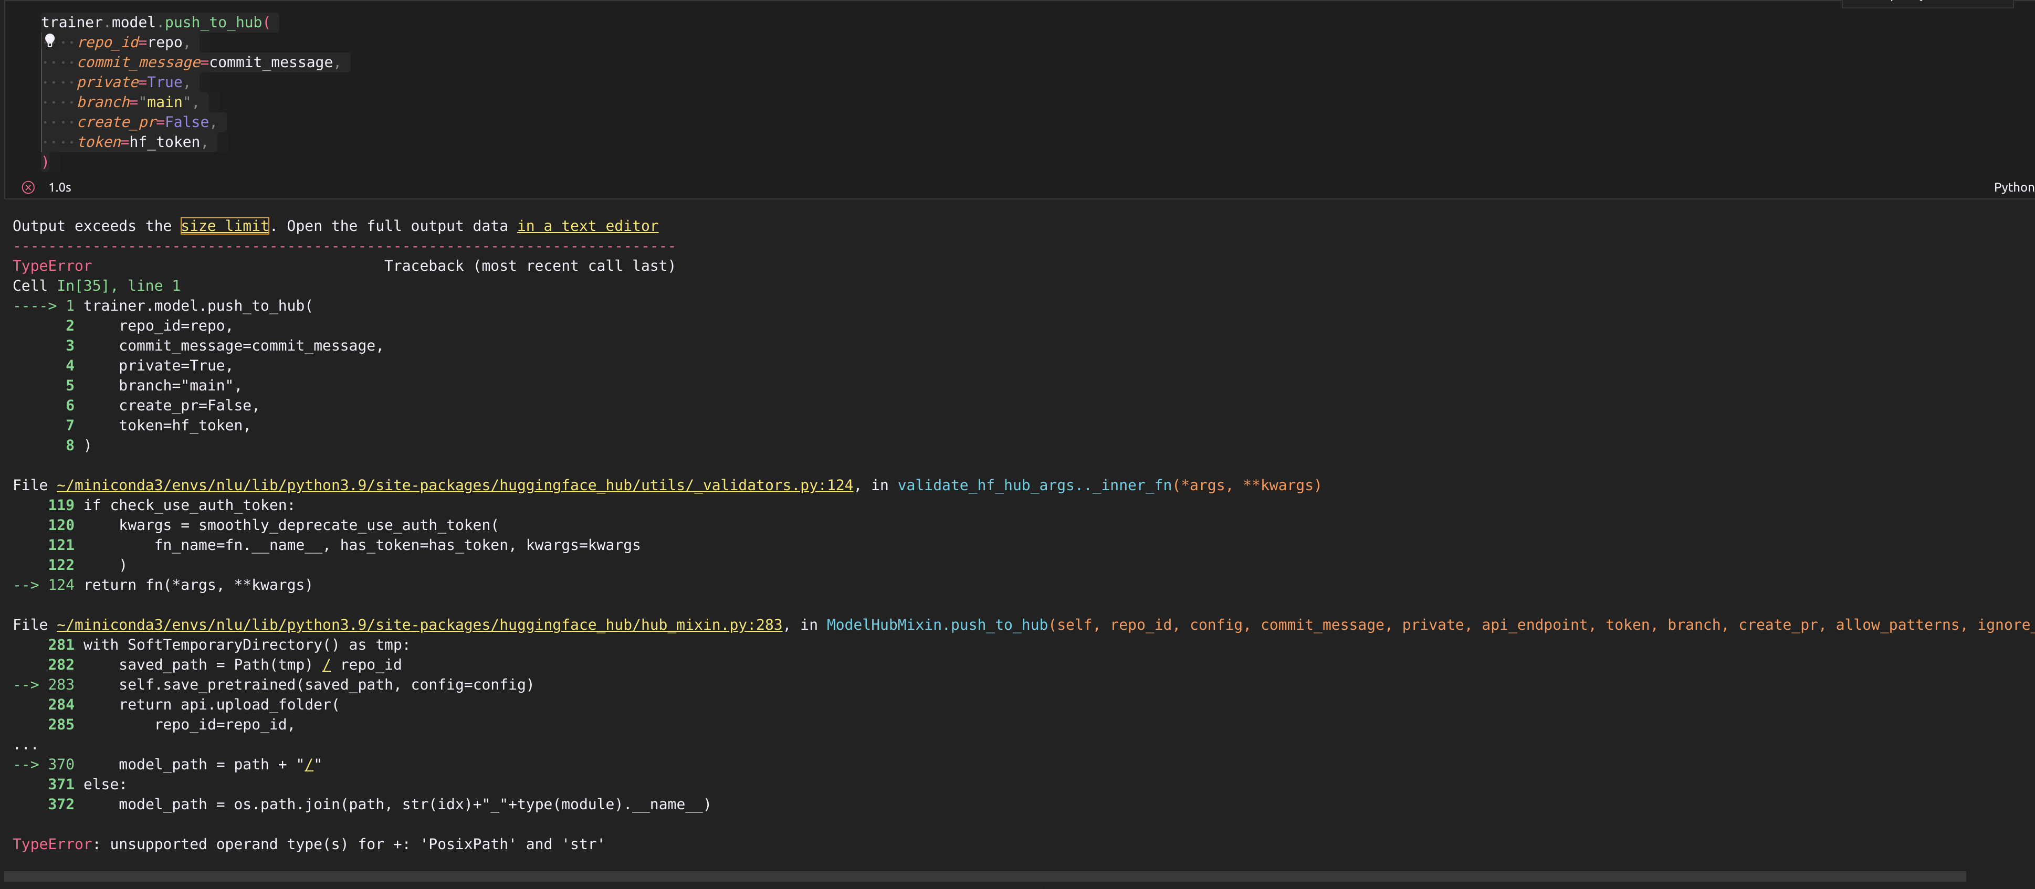Click Cell In[35] reference in traceback
Image resolution: width=2035 pixels, height=889 pixels.
(83, 285)
